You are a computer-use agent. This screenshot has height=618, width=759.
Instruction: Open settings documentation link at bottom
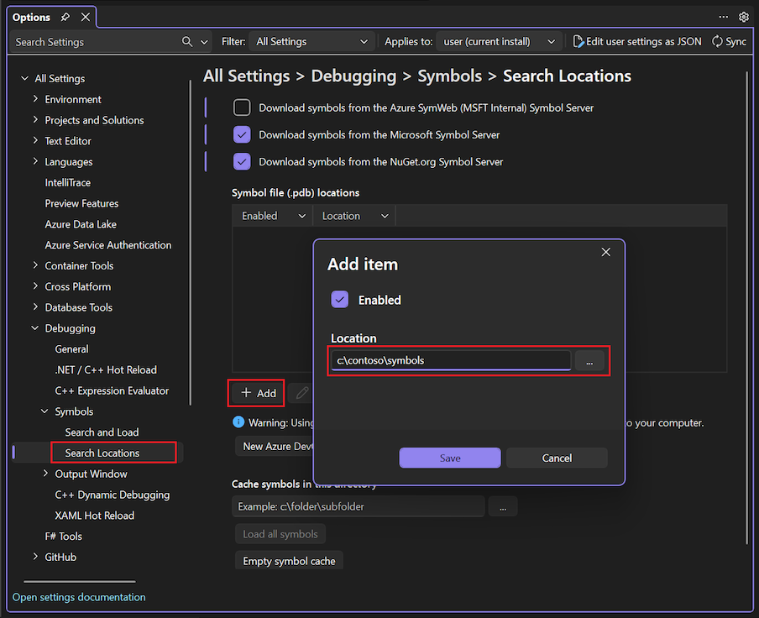click(78, 596)
